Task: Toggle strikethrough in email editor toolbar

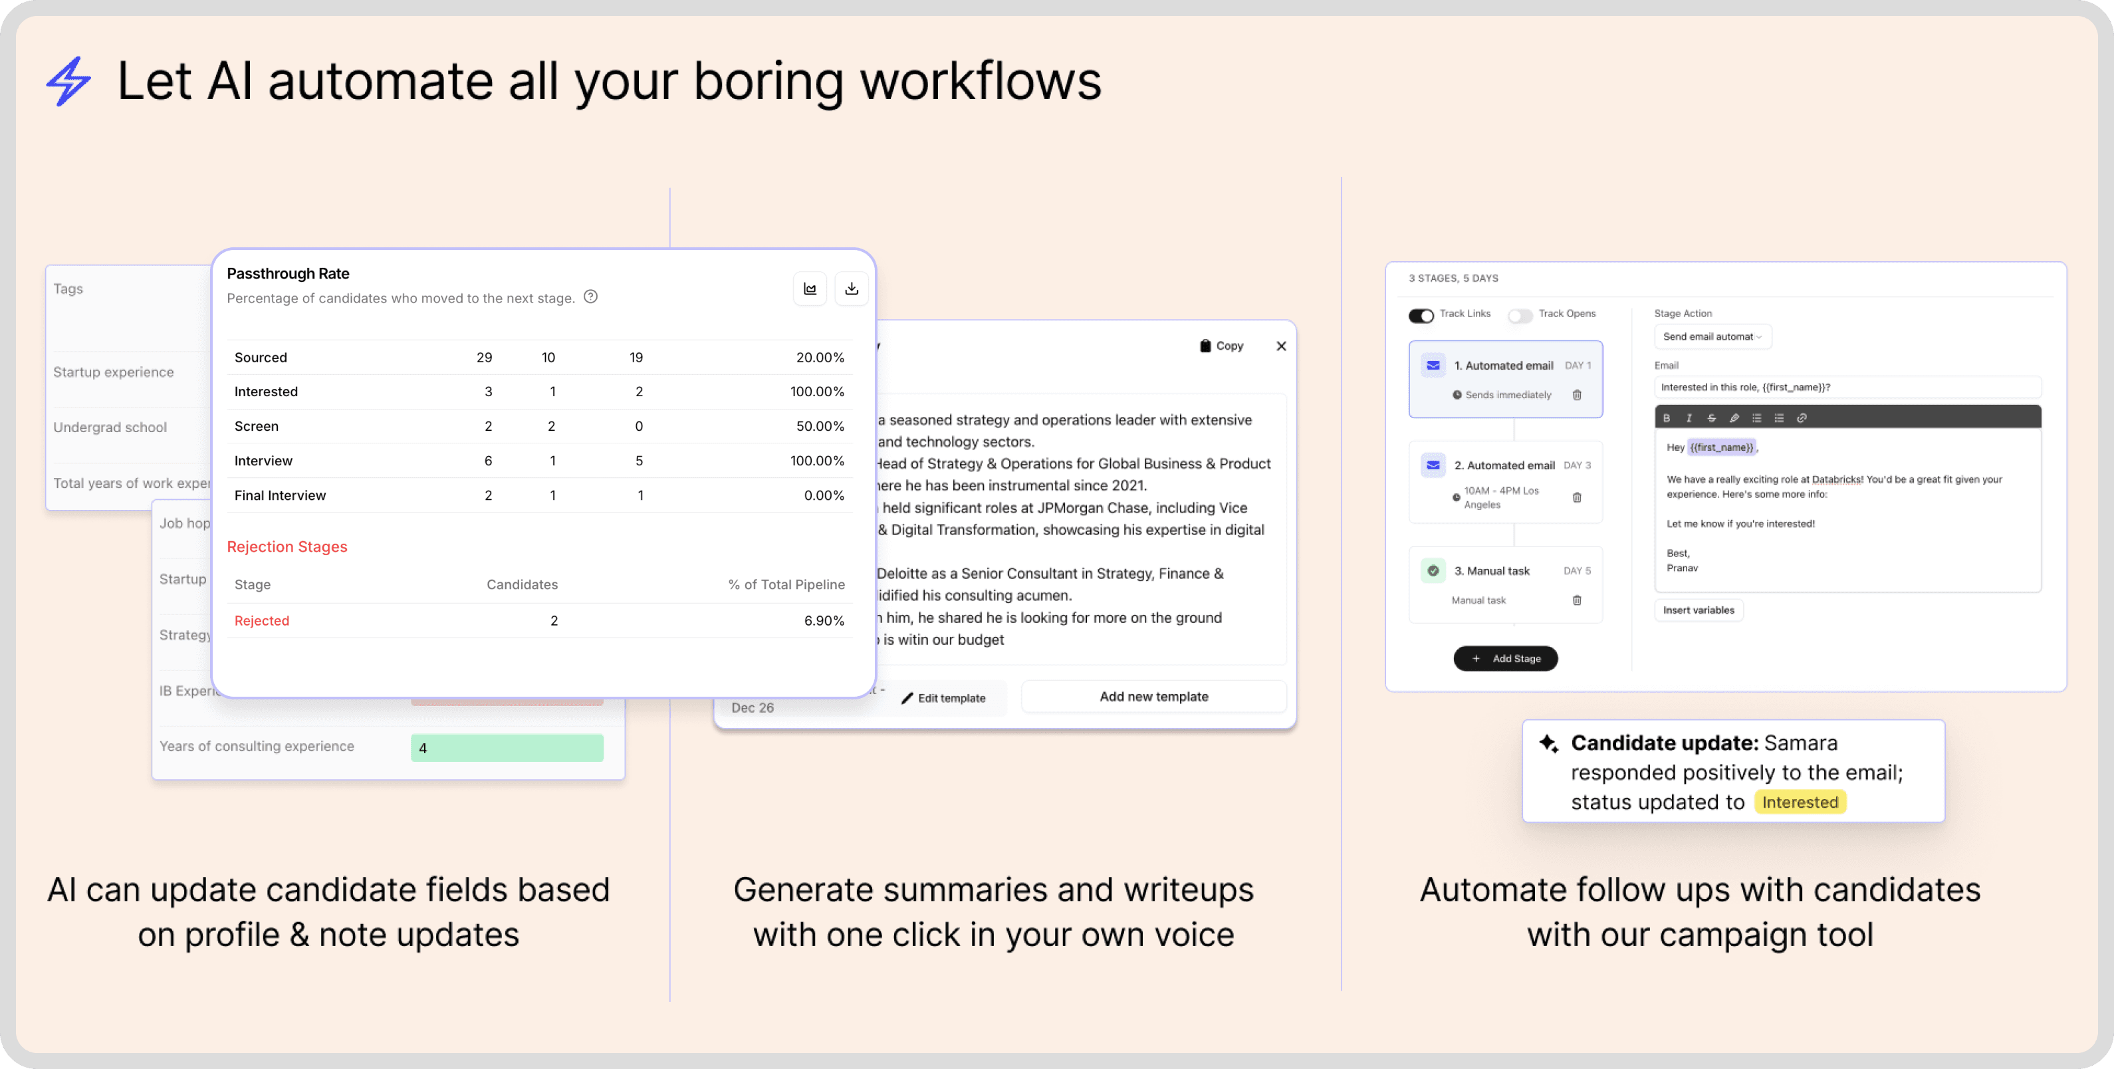Action: coord(1711,417)
